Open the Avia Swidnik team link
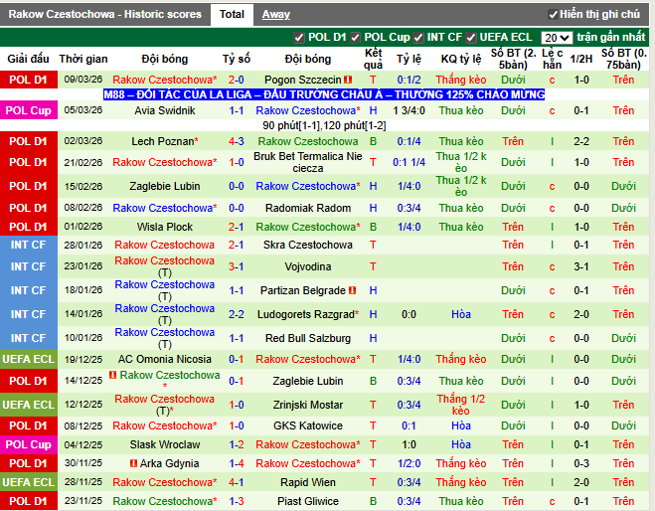This screenshot has width=655, height=511. tap(165, 110)
